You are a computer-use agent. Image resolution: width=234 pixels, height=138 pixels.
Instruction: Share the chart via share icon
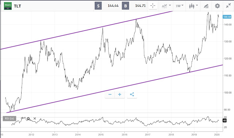132,94
